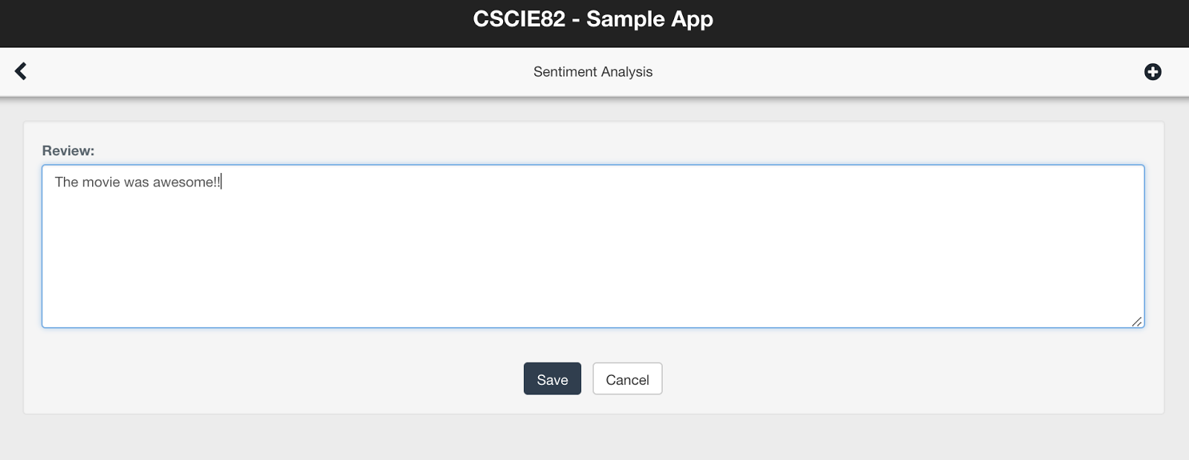
Task: Click the textarea resize grip handle
Action: [x=1137, y=321]
